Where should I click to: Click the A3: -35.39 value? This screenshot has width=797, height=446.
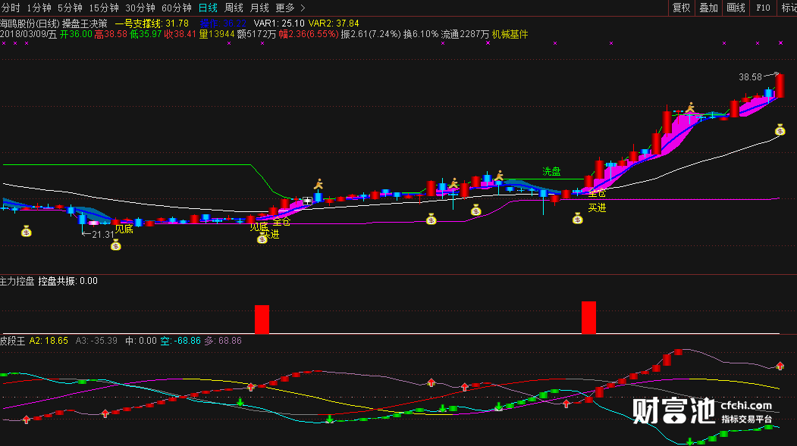(x=96, y=341)
